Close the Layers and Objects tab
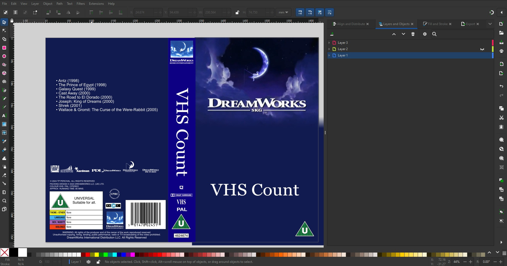 [412, 24]
